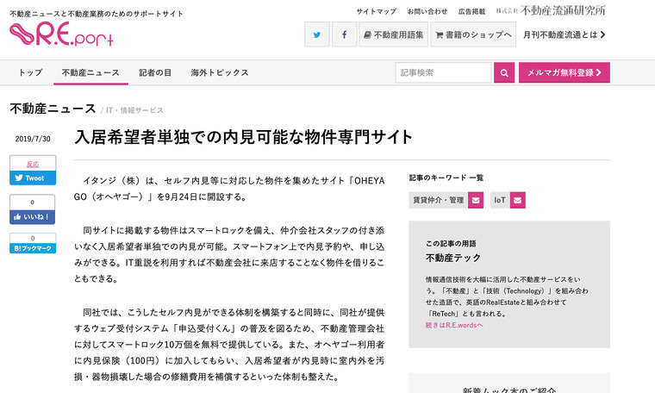The width and height of the screenshot is (655, 393).
Task: Select the 記者の目 navigation tab
Action: (156, 73)
